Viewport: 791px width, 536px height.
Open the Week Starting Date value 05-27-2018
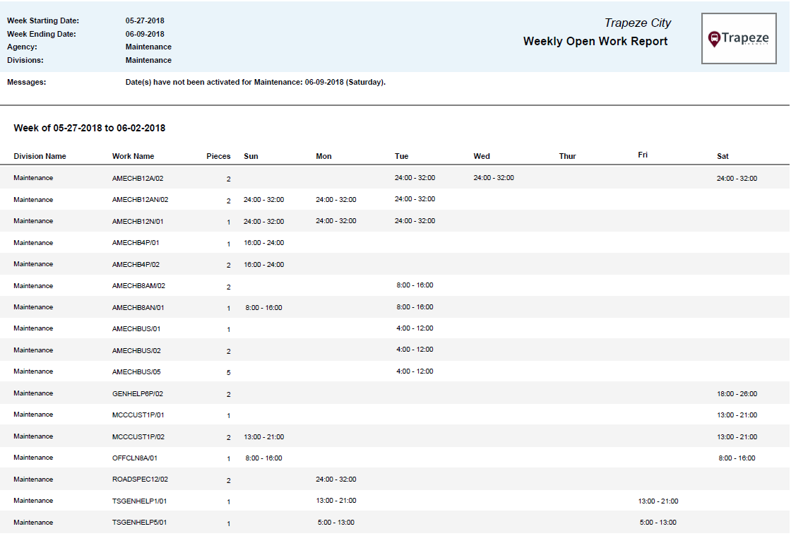[145, 20]
